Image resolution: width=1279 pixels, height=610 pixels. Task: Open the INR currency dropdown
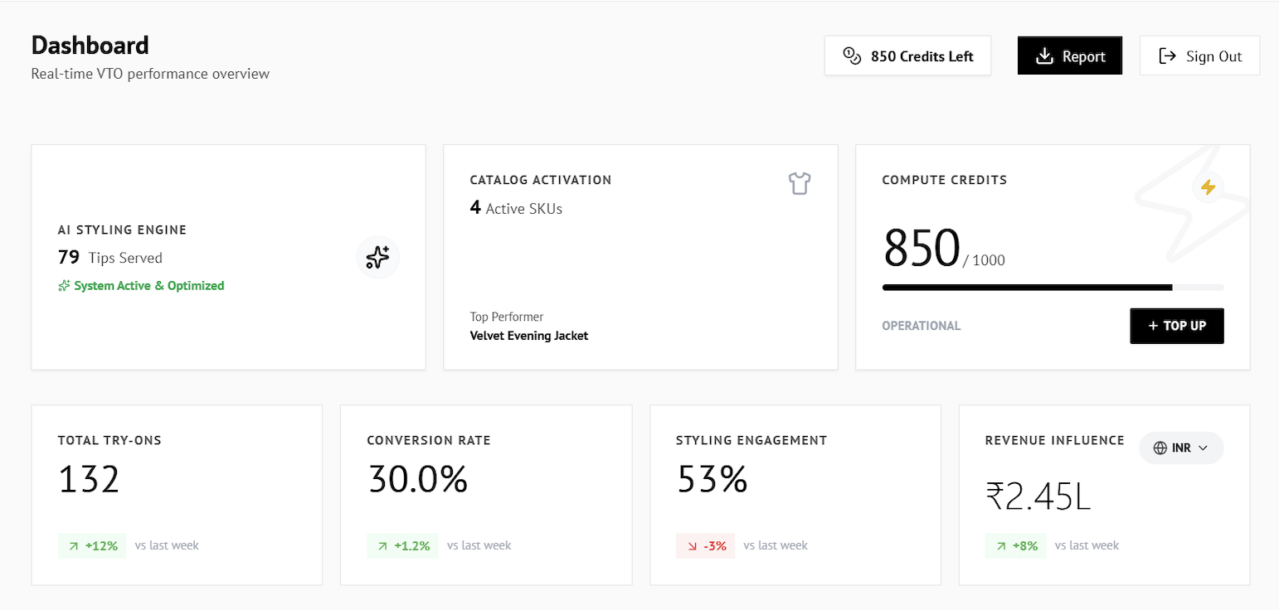[x=1181, y=448]
